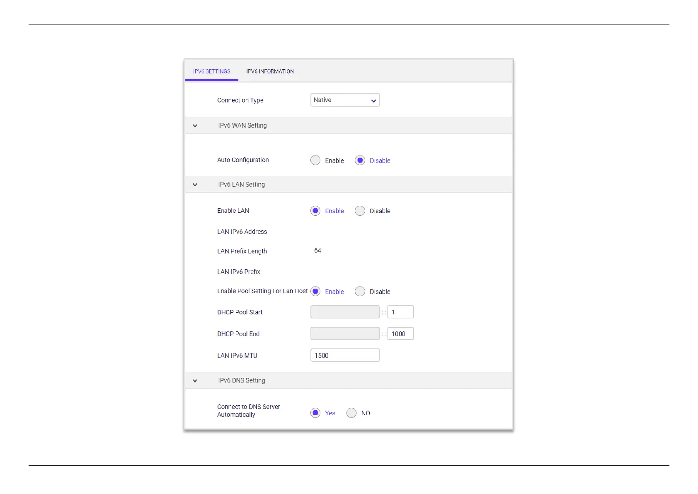Click the LAN IPv6 Address label
The height and width of the screenshot is (494, 698).
(x=242, y=232)
